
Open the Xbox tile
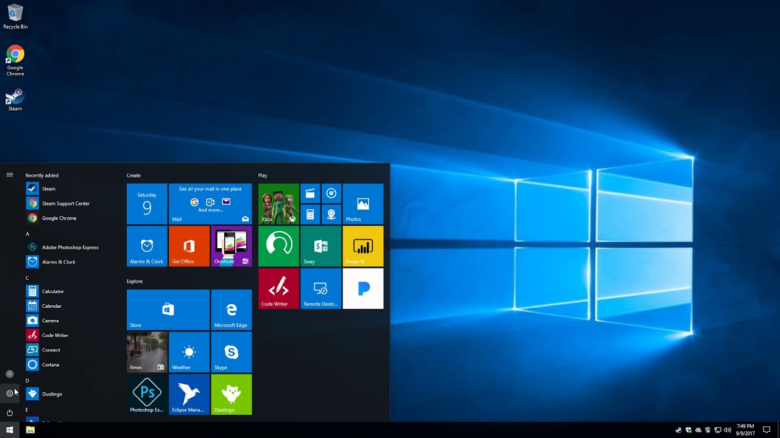278,204
